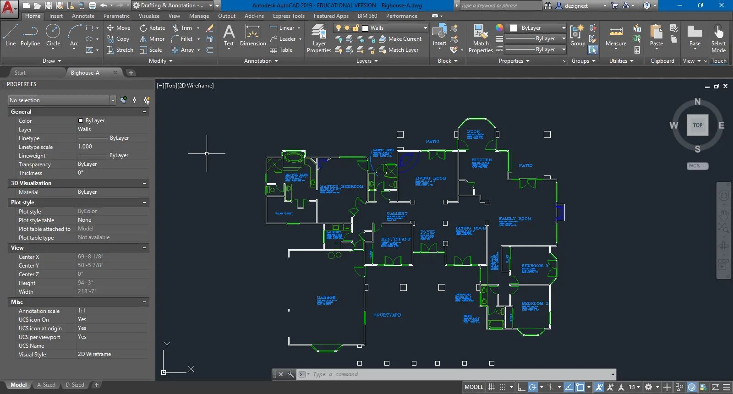
Task: Select the Polyline tool
Action: 30,35
